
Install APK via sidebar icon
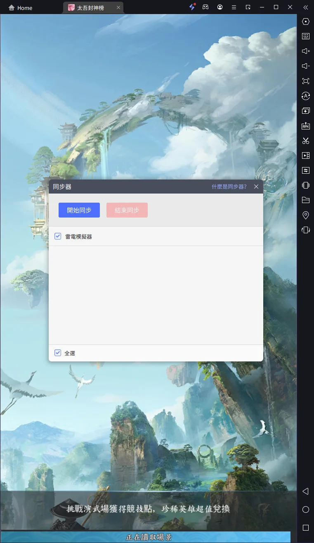(305, 126)
